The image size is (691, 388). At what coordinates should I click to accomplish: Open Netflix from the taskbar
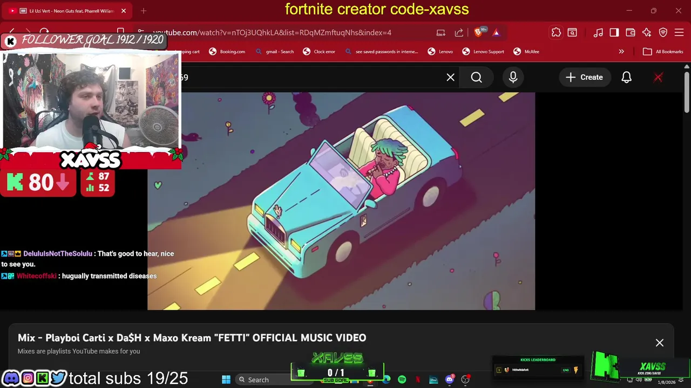[x=417, y=379]
